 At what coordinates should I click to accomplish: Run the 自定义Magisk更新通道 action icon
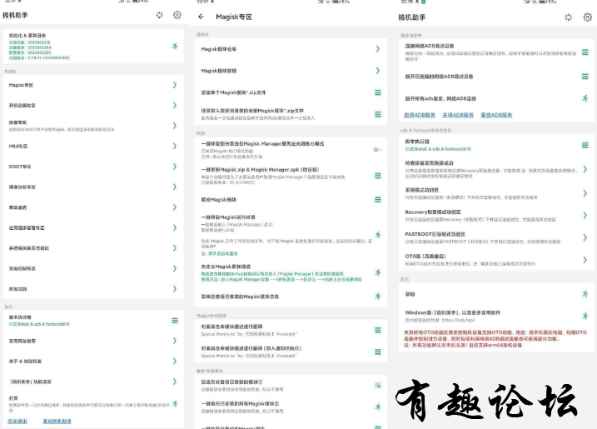378,272
